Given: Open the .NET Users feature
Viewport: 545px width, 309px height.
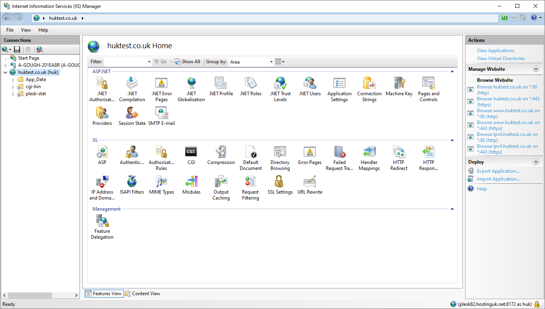Looking at the screenshot, I should pyautogui.click(x=310, y=87).
